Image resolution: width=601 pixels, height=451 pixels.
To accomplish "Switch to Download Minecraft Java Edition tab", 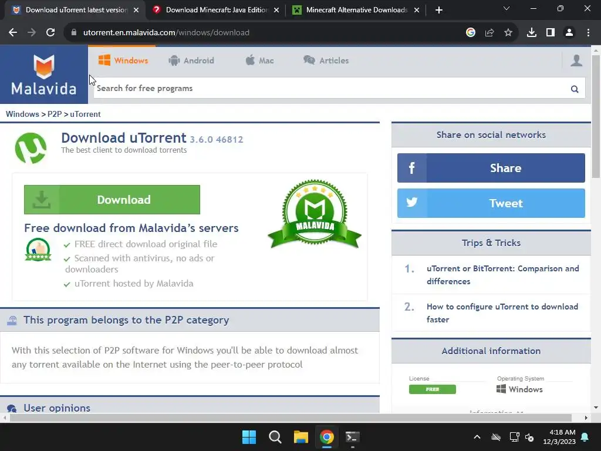I will 217,10.
